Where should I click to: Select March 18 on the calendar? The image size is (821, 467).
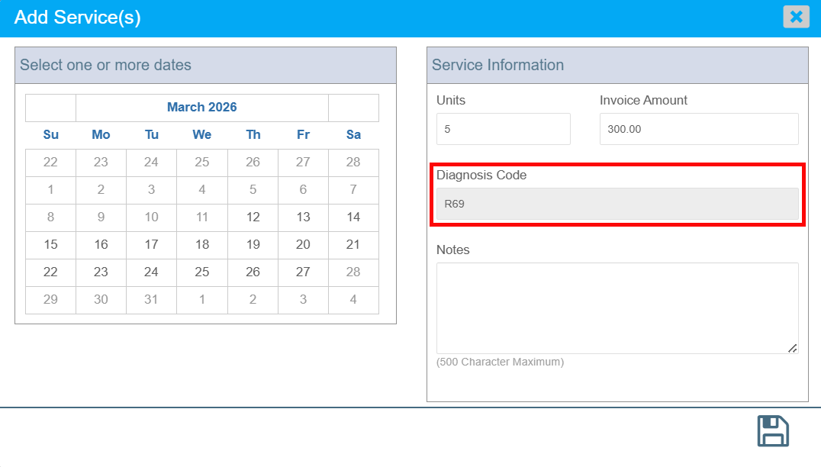tap(202, 245)
